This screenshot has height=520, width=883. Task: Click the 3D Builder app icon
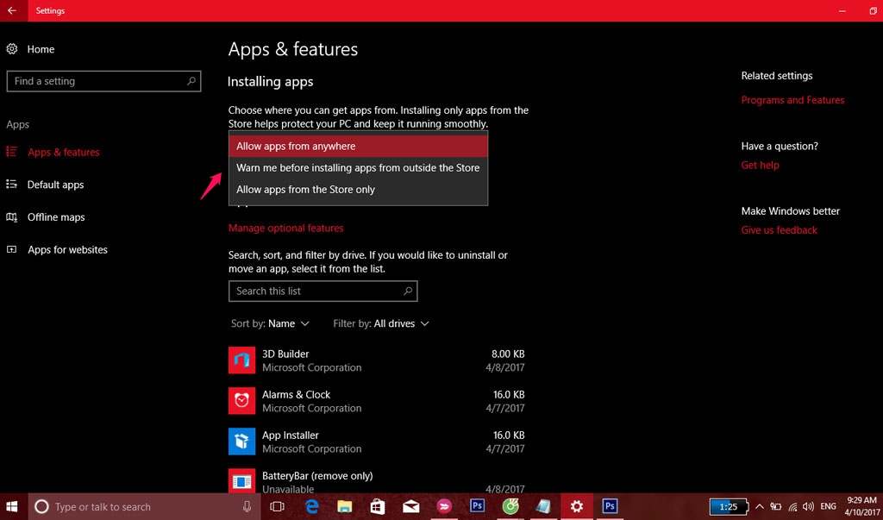[x=241, y=360]
